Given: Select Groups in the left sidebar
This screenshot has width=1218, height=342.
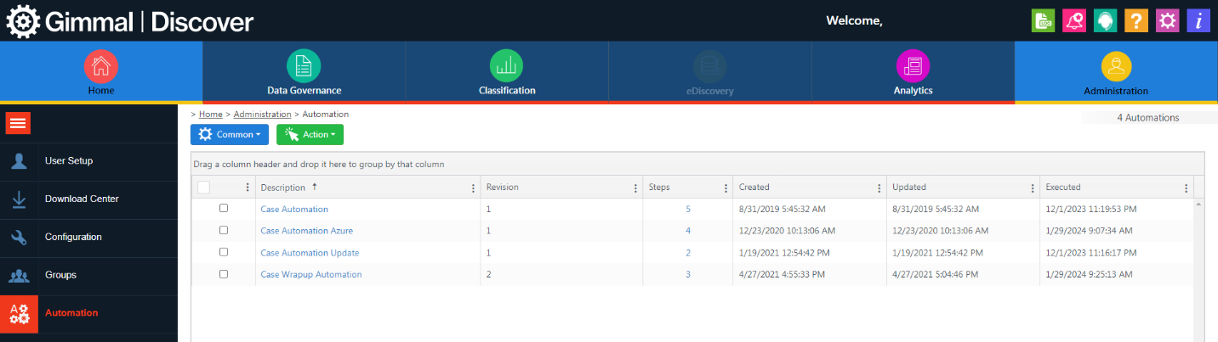Looking at the screenshot, I should pyautogui.click(x=60, y=275).
